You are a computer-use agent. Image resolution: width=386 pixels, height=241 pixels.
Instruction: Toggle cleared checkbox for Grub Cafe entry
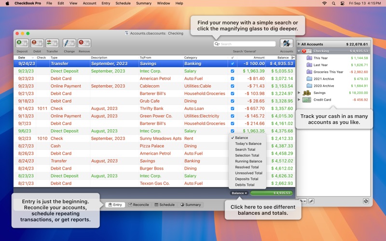click(x=233, y=101)
